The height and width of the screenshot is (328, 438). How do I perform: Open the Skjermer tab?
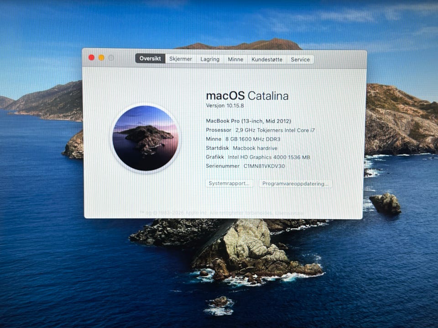[181, 59]
